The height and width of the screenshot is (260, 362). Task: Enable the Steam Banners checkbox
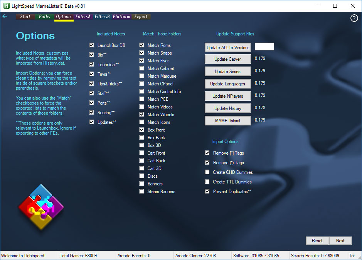[x=142, y=192]
